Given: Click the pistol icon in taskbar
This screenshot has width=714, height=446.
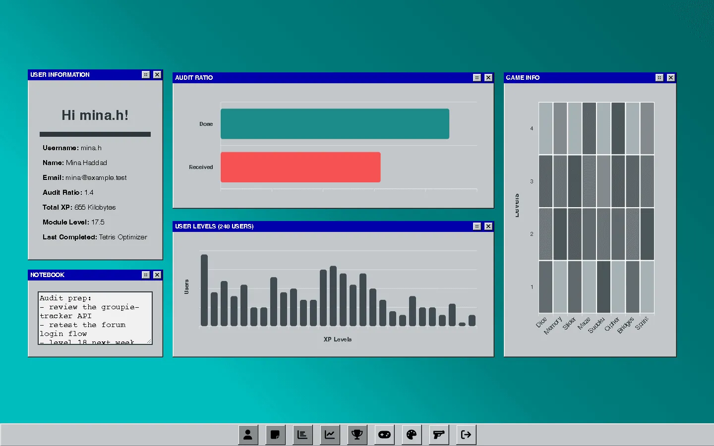Looking at the screenshot, I should pos(439,435).
